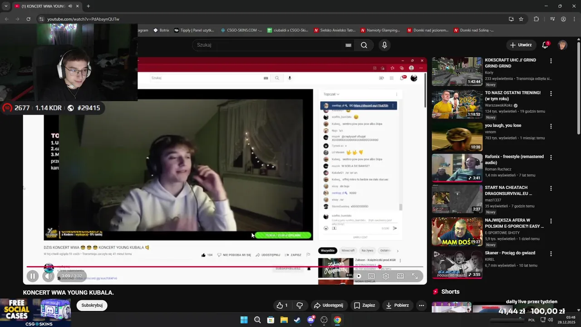Open the tab search dropdown arrow
Screen dimensions: 581x327
point(6,6)
